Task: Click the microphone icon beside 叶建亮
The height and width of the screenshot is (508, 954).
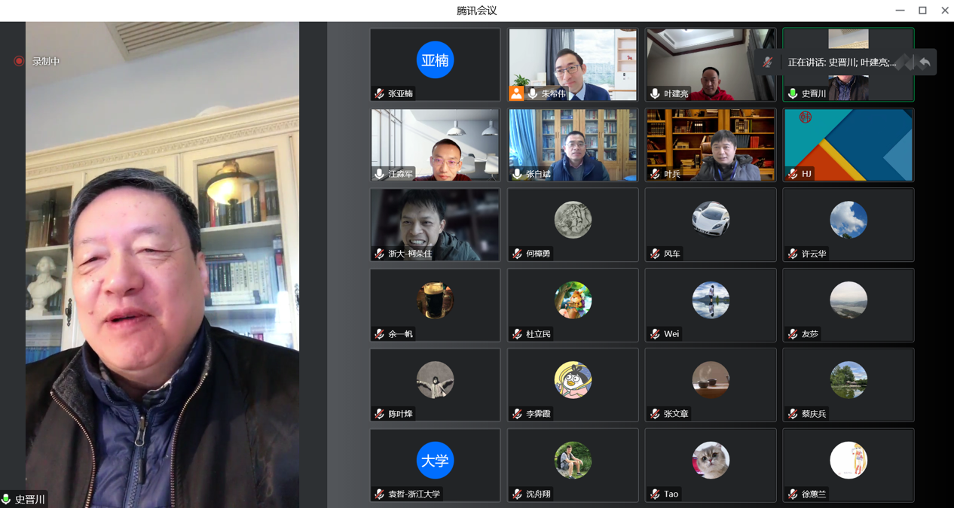Action: (x=655, y=93)
